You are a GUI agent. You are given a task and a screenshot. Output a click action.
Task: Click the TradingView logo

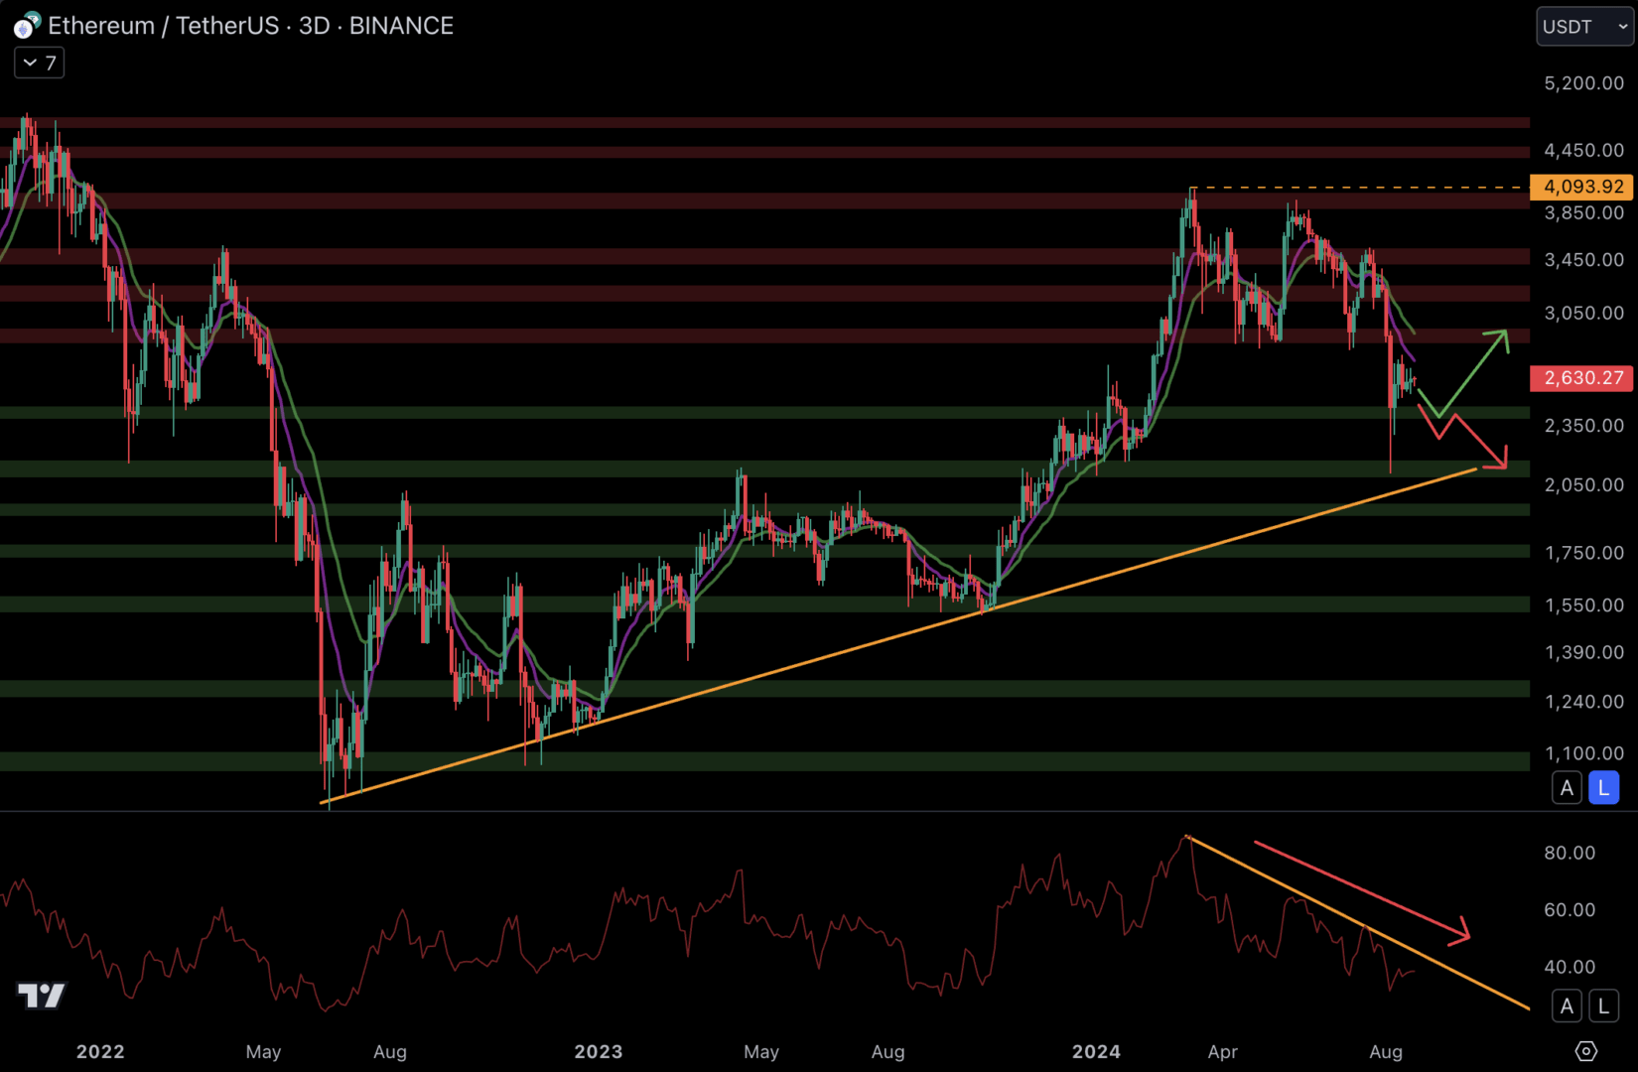point(42,995)
